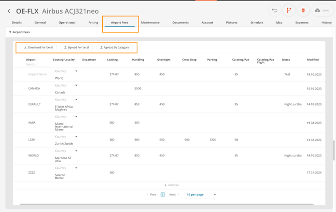Click Next pagination link

tap(174, 194)
